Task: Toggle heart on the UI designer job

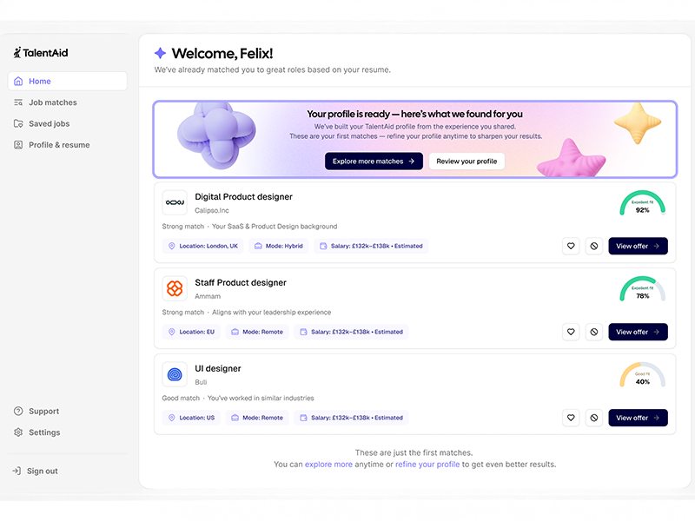Action: [x=571, y=418]
